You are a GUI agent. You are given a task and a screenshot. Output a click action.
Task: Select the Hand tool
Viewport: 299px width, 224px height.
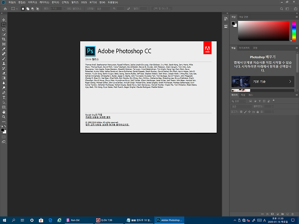click(x=4, y=112)
